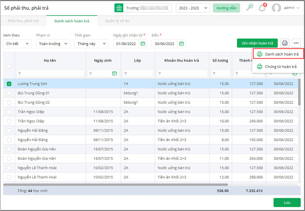Click the Họ tên filter input field
The image size is (305, 211).
pos(50,73)
